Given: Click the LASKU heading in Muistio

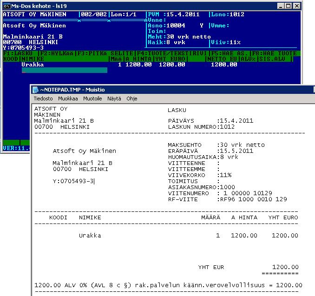Looking at the screenshot, I should (x=177, y=110).
